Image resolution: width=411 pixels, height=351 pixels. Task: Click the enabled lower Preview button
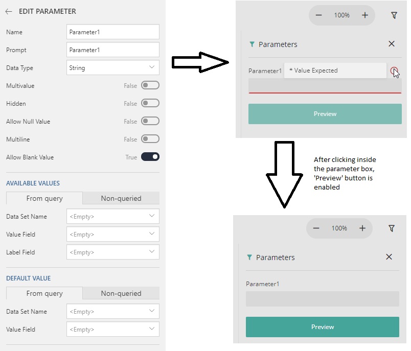pyautogui.click(x=323, y=327)
